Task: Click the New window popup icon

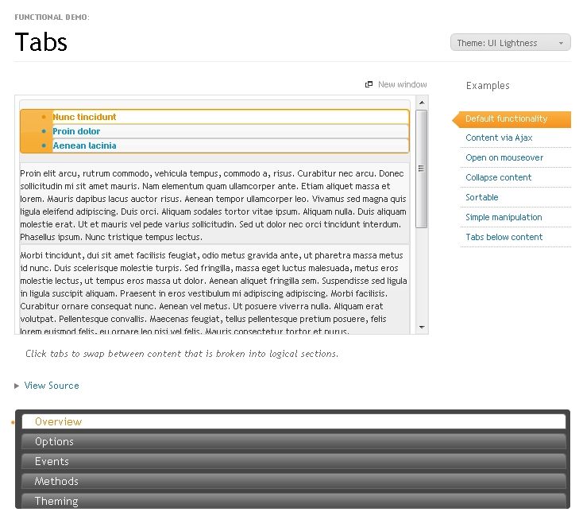Action: [369, 85]
